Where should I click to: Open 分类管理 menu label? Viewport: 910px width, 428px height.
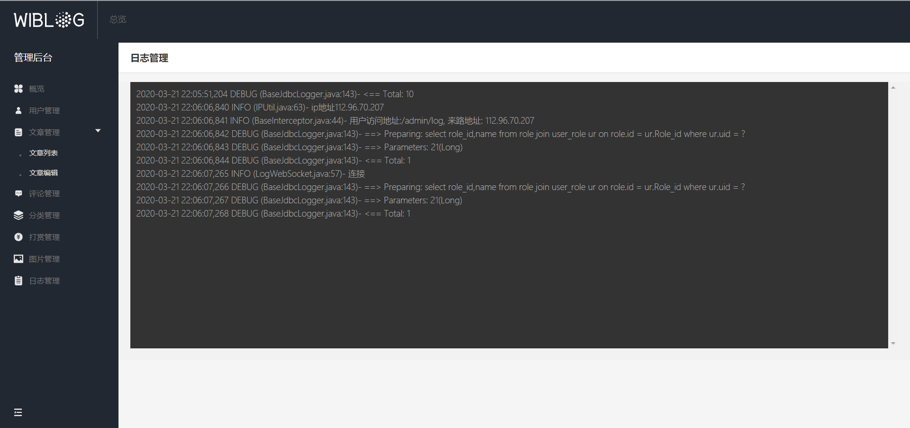[44, 215]
